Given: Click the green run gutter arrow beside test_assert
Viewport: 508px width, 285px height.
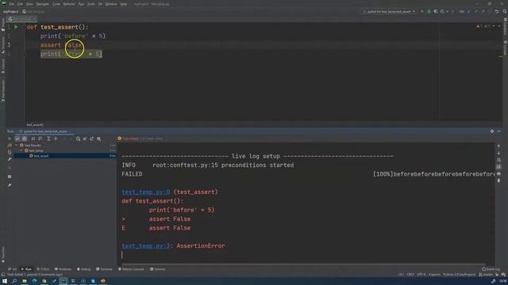Looking at the screenshot, I should pos(16,27).
